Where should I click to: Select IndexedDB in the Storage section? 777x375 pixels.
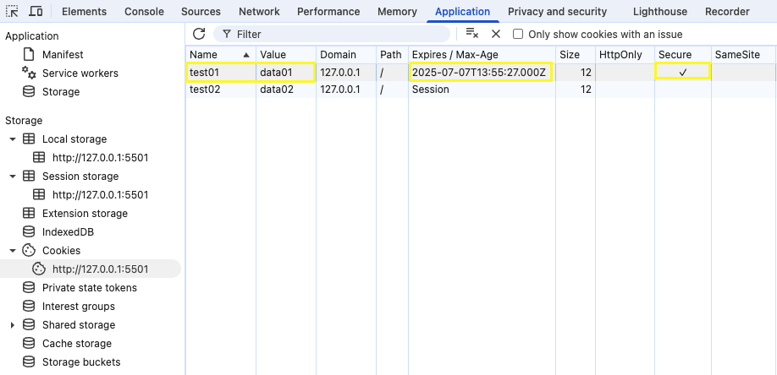tap(68, 232)
